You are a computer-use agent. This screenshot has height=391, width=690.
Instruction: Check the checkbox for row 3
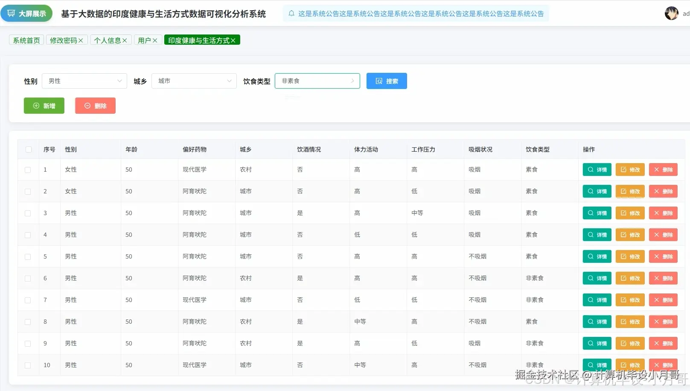pos(28,213)
